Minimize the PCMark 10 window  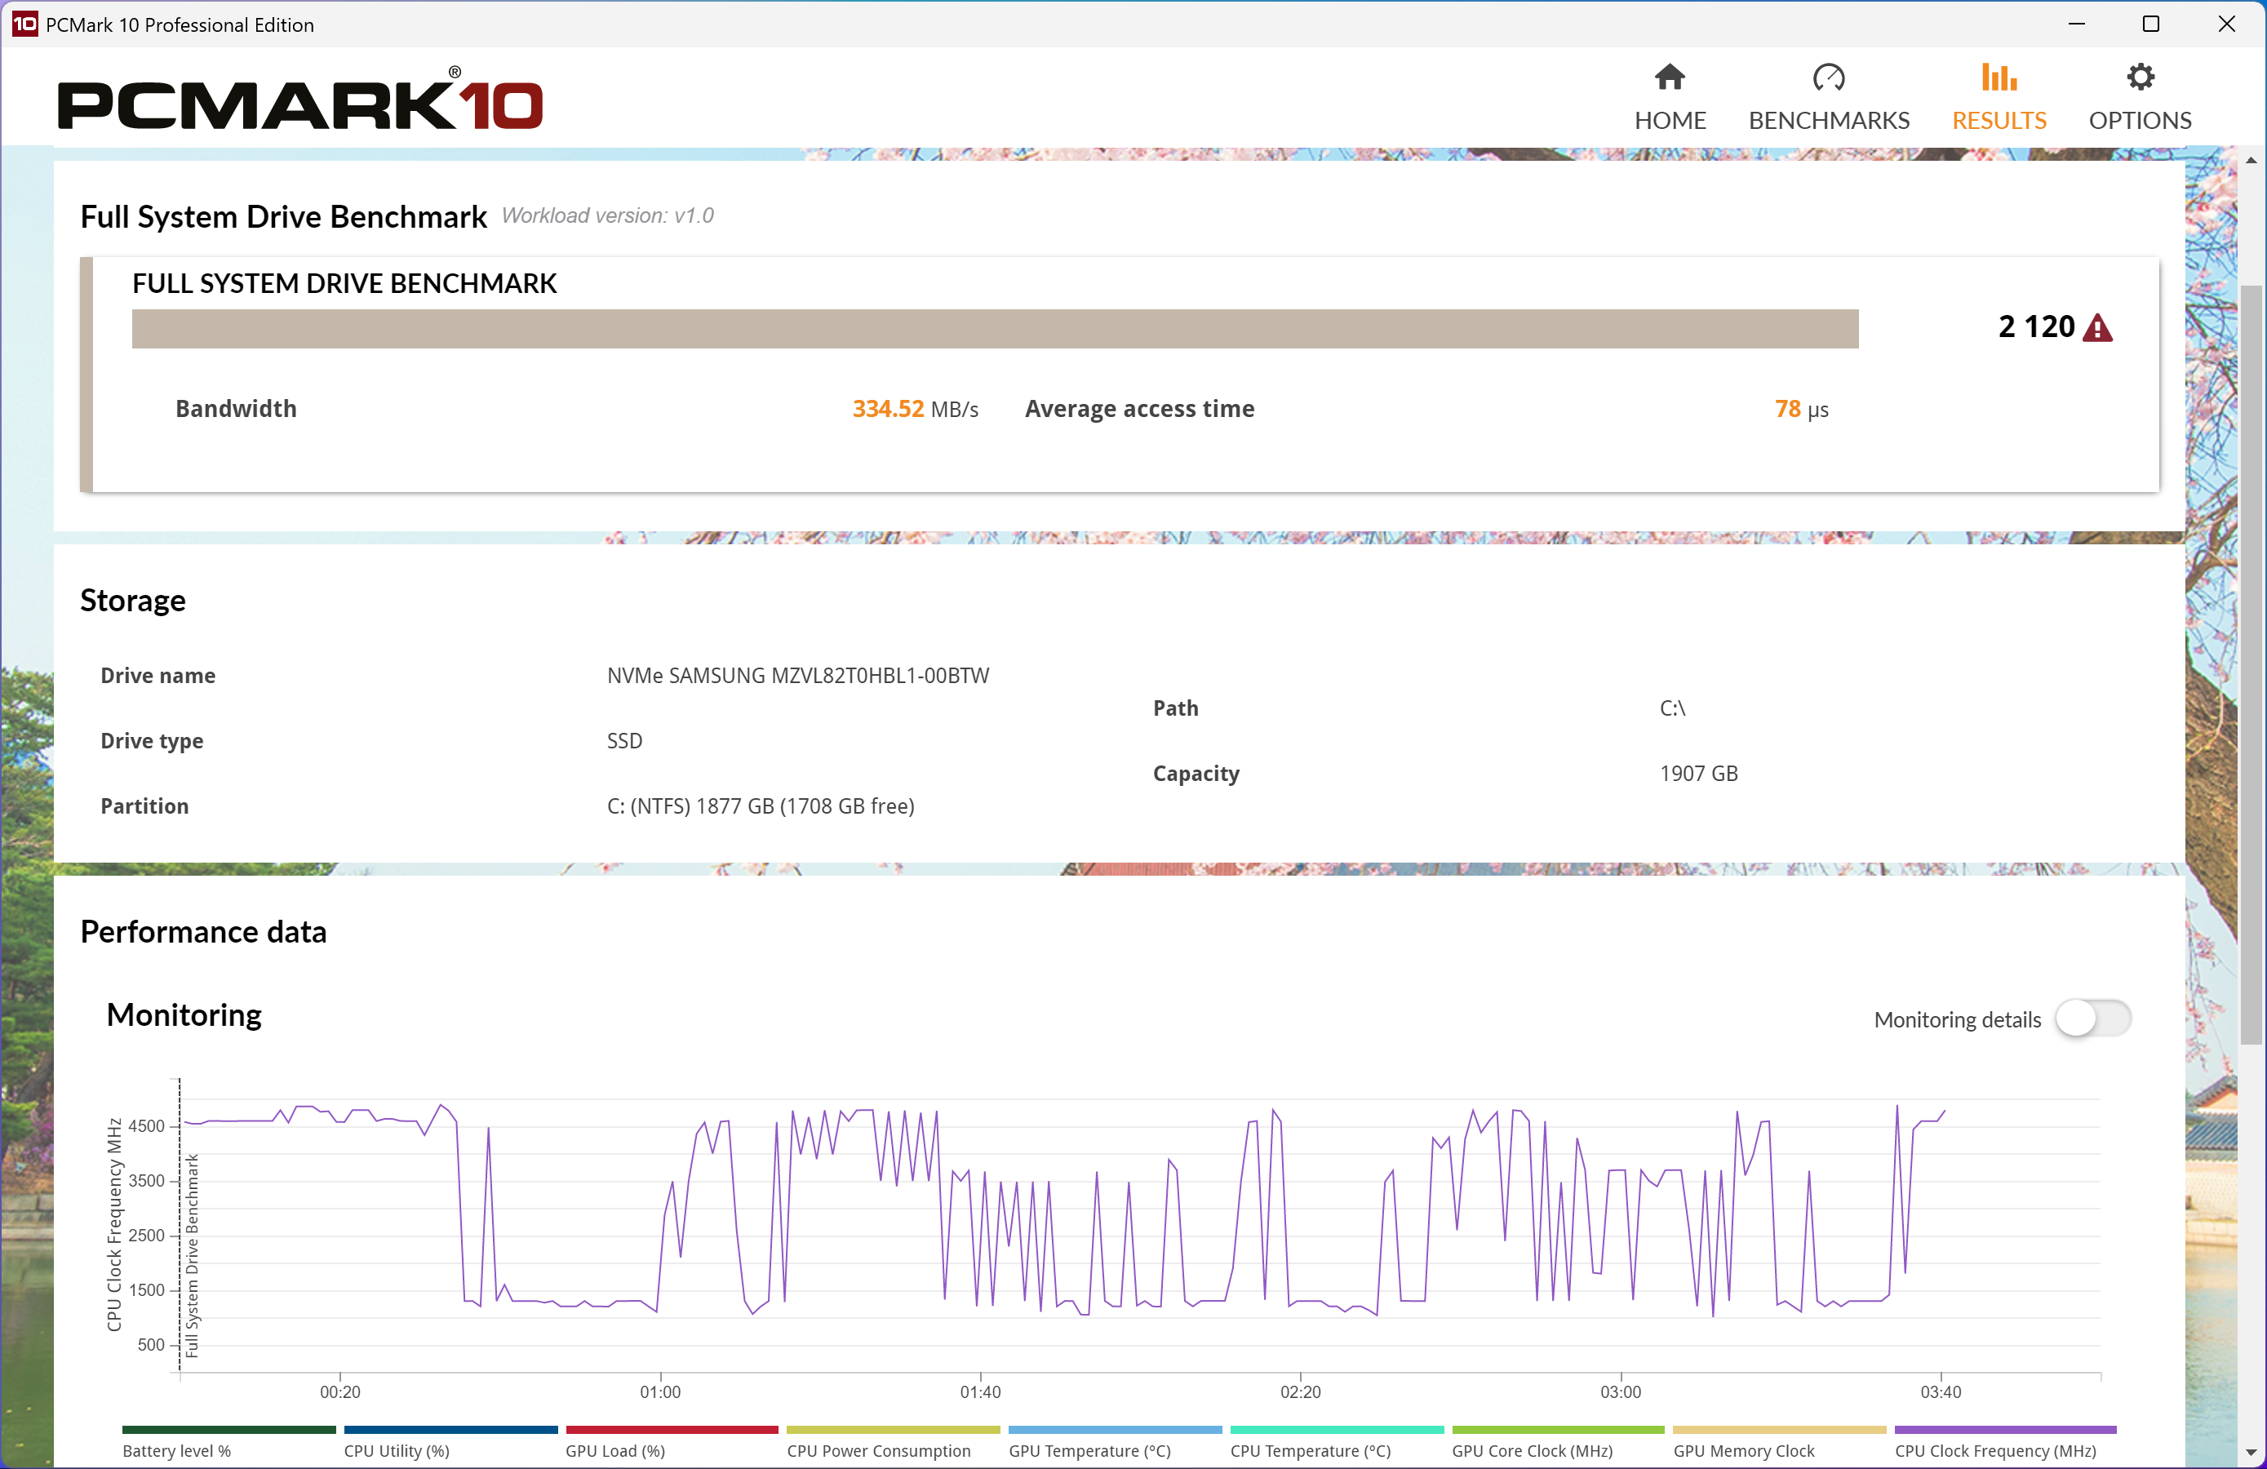click(2077, 24)
